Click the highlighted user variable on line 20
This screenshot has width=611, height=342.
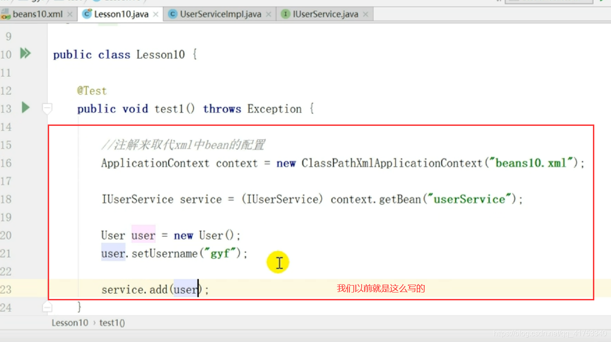point(143,235)
